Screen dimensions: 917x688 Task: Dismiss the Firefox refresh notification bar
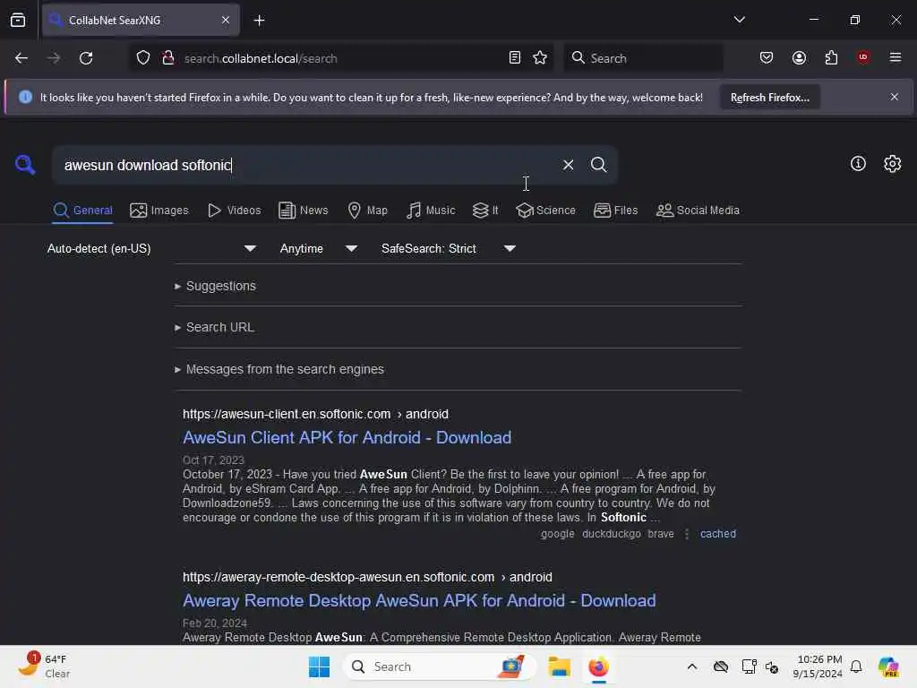(895, 97)
